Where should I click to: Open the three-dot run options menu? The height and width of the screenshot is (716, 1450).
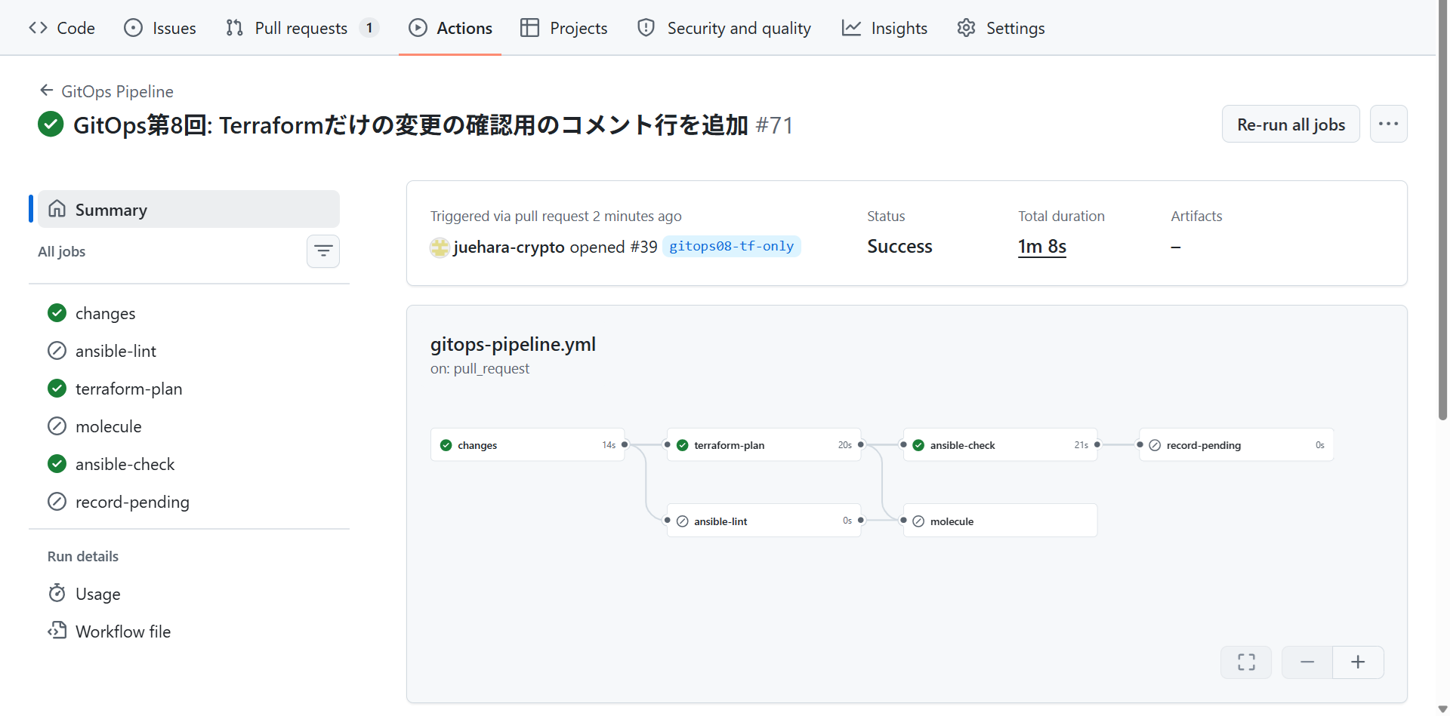[x=1389, y=124]
